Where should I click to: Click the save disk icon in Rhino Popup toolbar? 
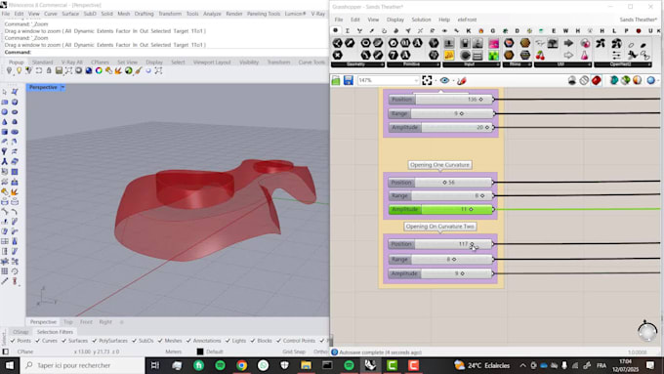[59, 70]
